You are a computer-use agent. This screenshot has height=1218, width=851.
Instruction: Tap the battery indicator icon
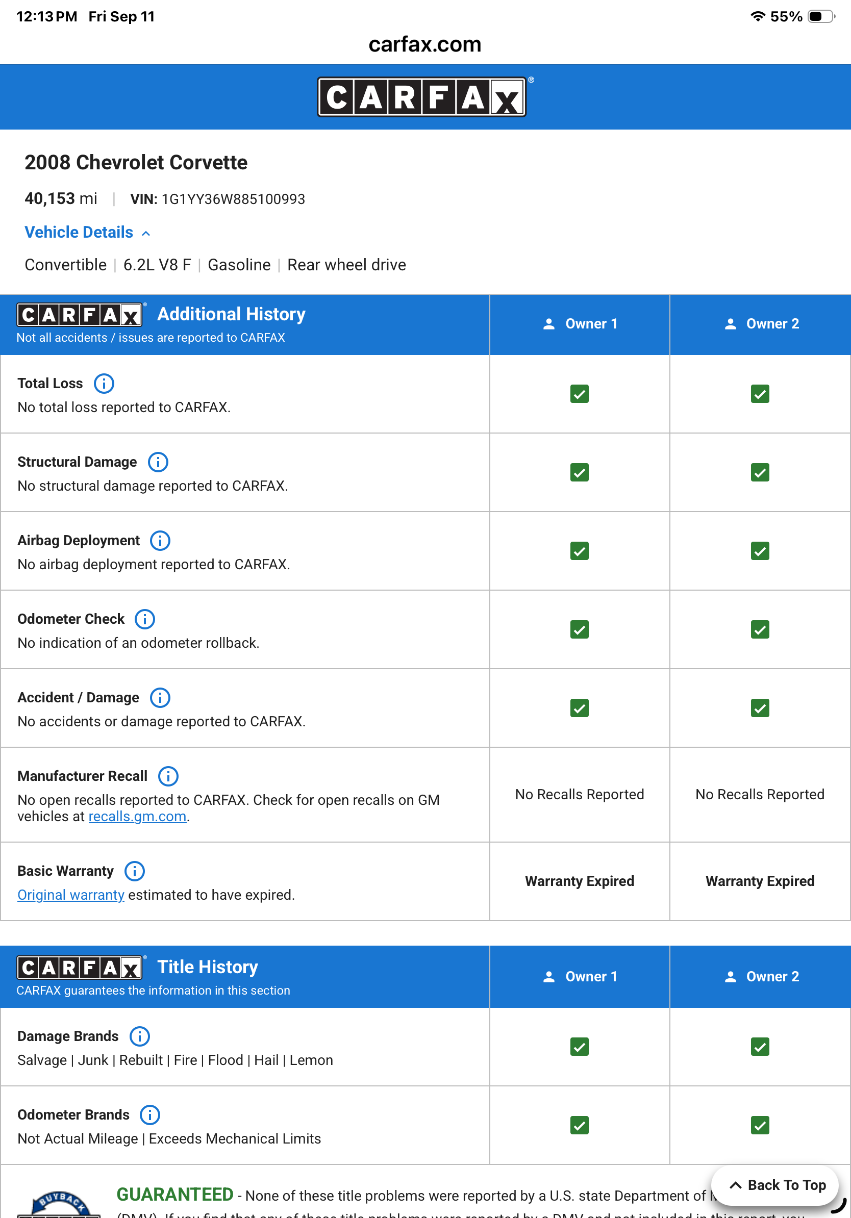tap(821, 16)
